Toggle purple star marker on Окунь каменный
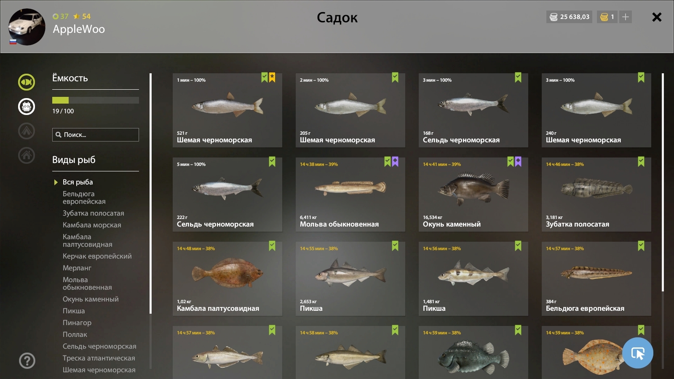Image resolution: width=674 pixels, height=379 pixels. click(518, 162)
